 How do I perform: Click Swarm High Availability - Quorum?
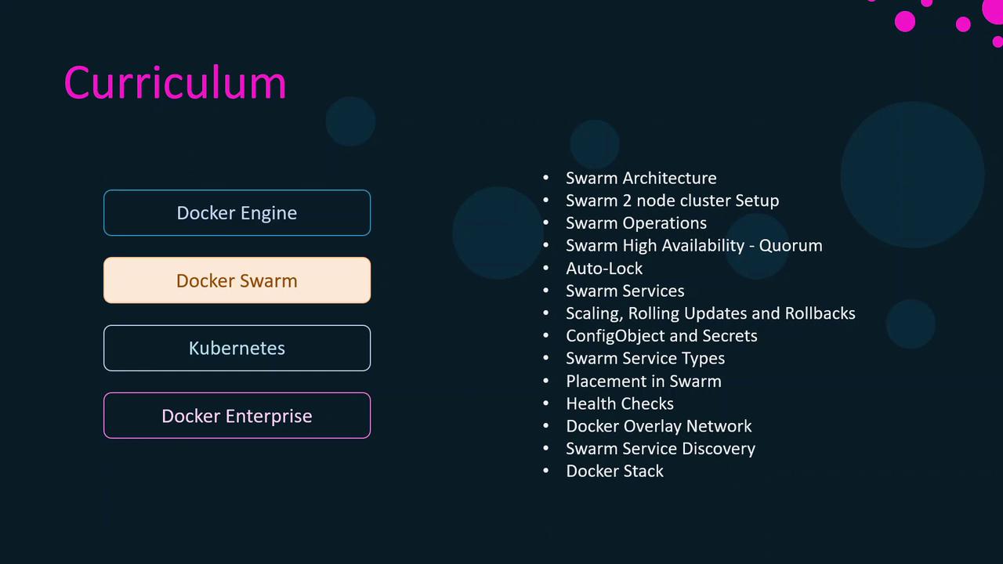pyautogui.click(x=693, y=246)
